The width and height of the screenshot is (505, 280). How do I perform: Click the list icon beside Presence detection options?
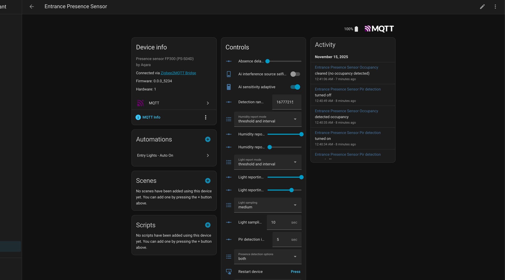point(229,257)
